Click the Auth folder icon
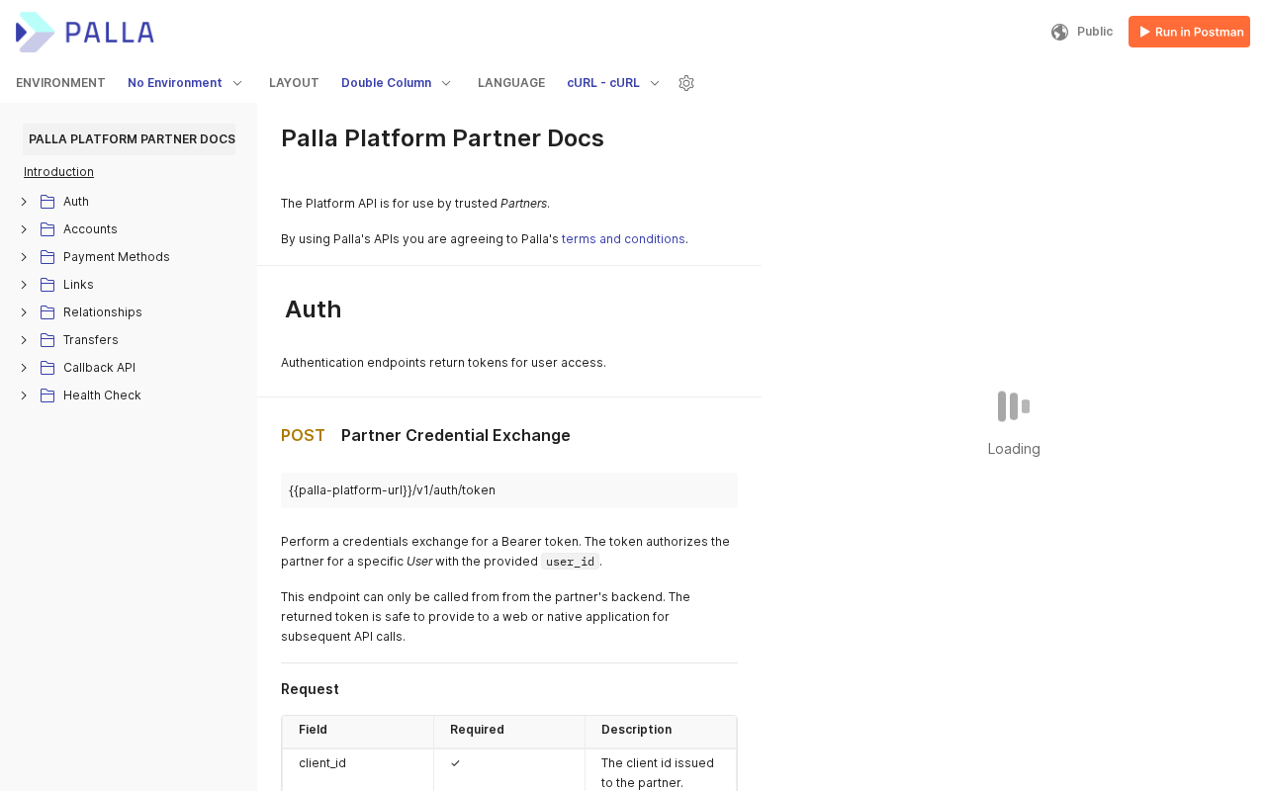The width and height of the screenshot is (1266, 791). [x=47, y=202]
